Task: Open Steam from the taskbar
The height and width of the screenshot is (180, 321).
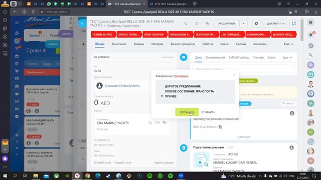Action: pos(108,175)
